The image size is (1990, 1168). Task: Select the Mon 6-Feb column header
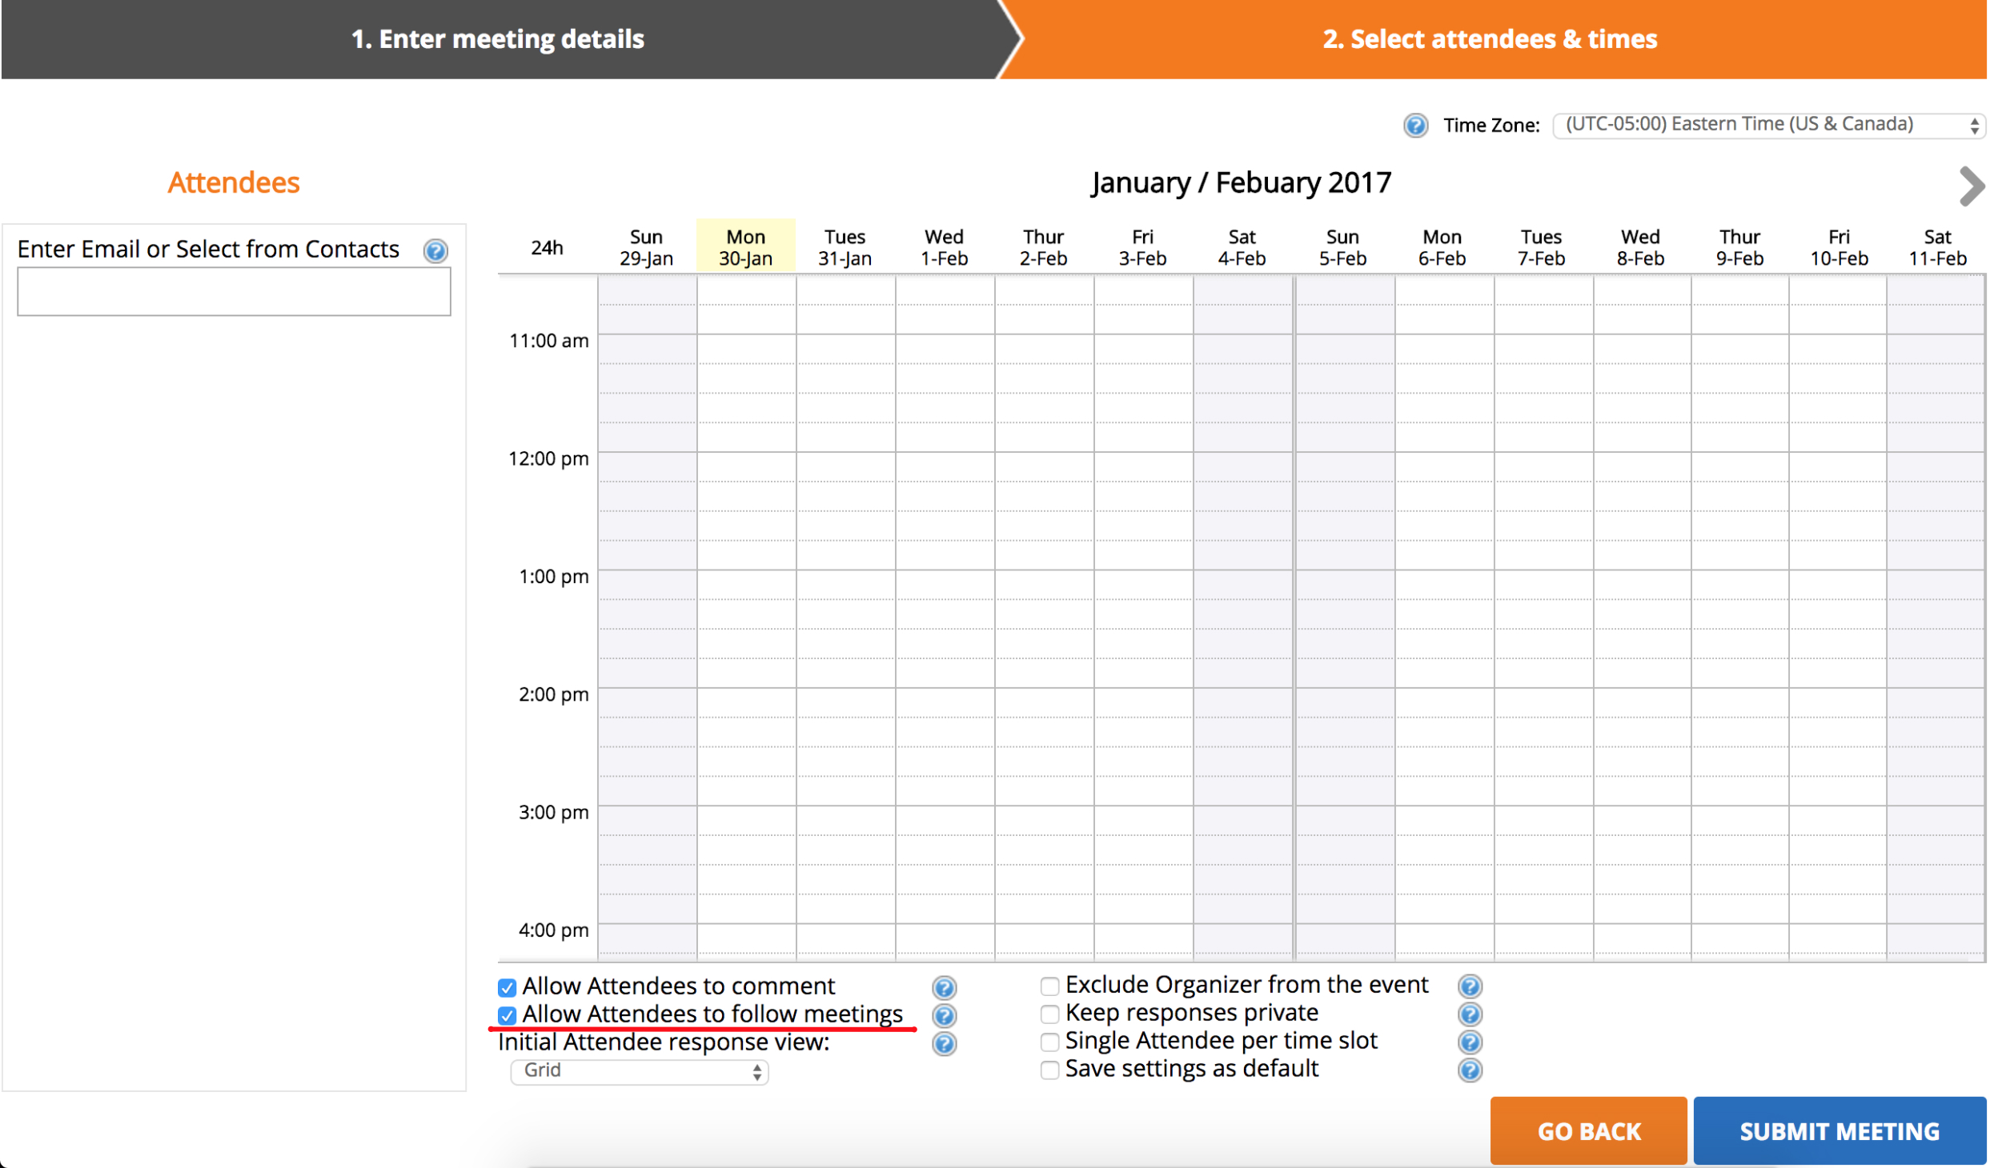tap(1442, 246)
